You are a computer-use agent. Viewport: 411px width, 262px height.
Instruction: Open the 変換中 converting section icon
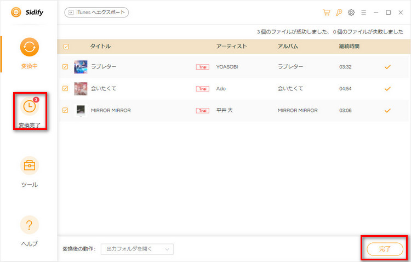pos(30,47)
